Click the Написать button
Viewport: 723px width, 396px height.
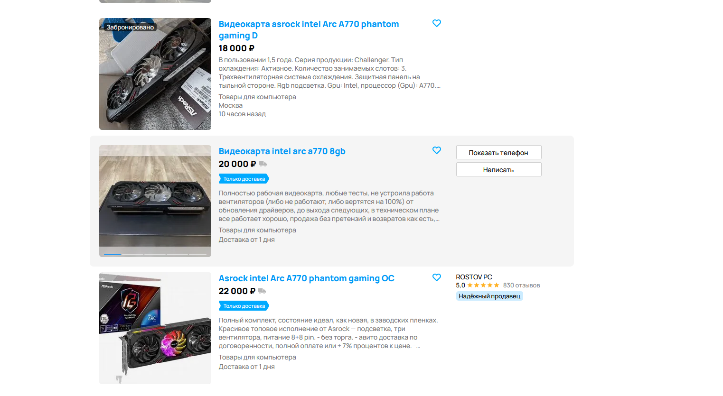coord(498,169)
